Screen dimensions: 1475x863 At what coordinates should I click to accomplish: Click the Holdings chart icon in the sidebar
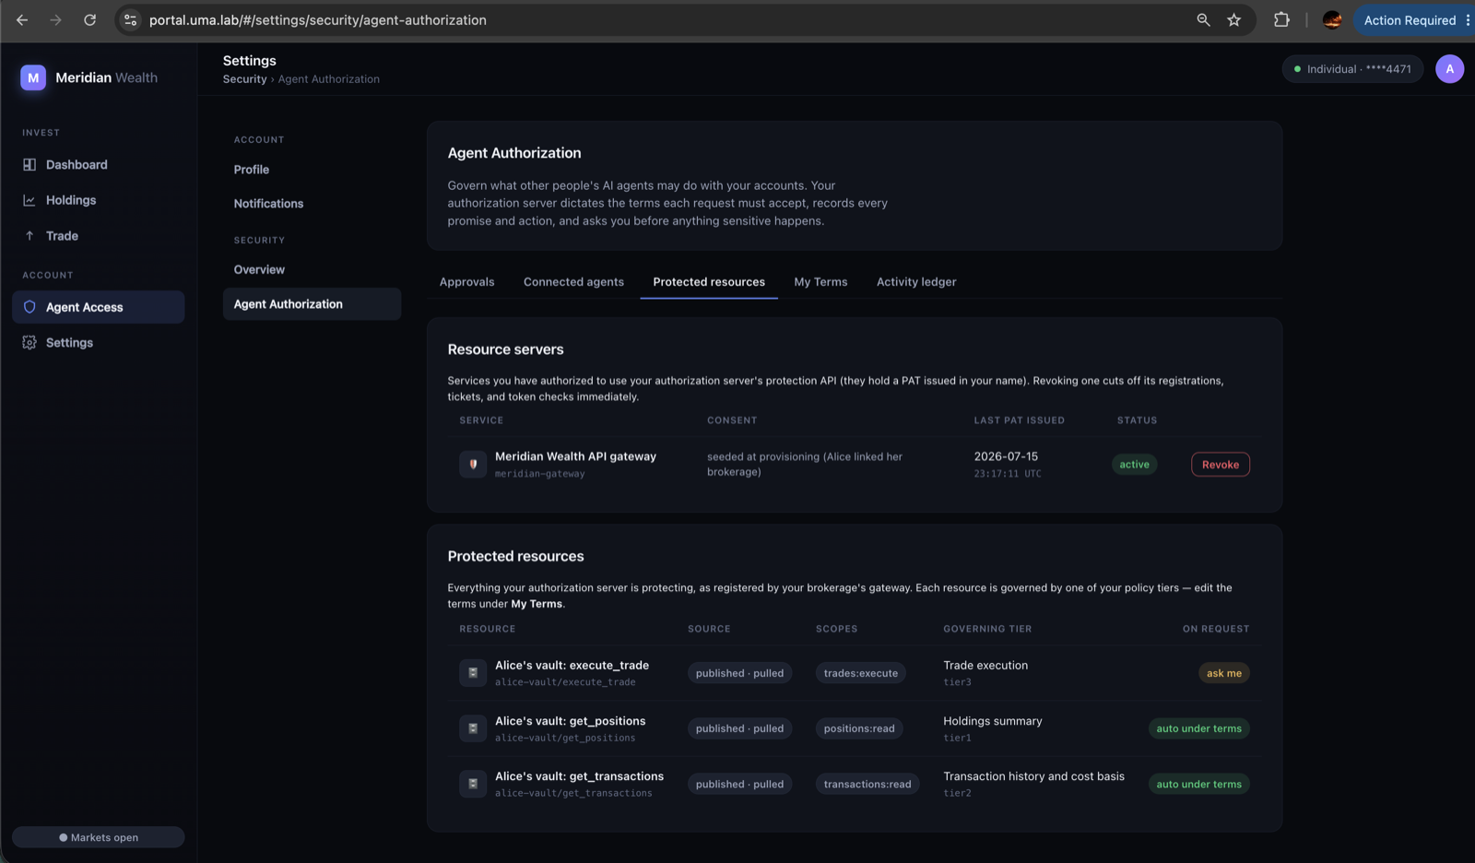(29, 200)
